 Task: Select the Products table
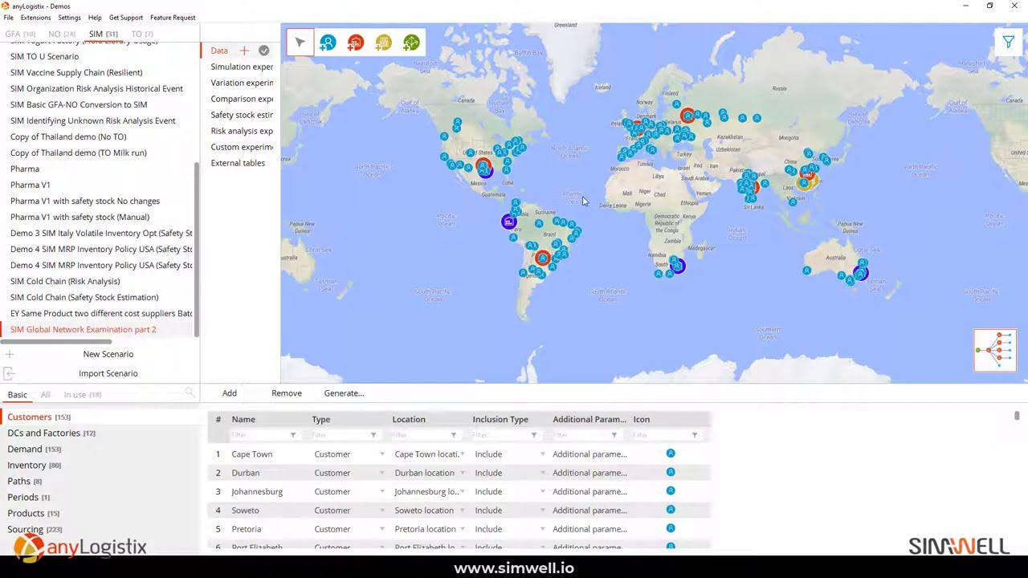pyautogui.click(x=33, y=514)
